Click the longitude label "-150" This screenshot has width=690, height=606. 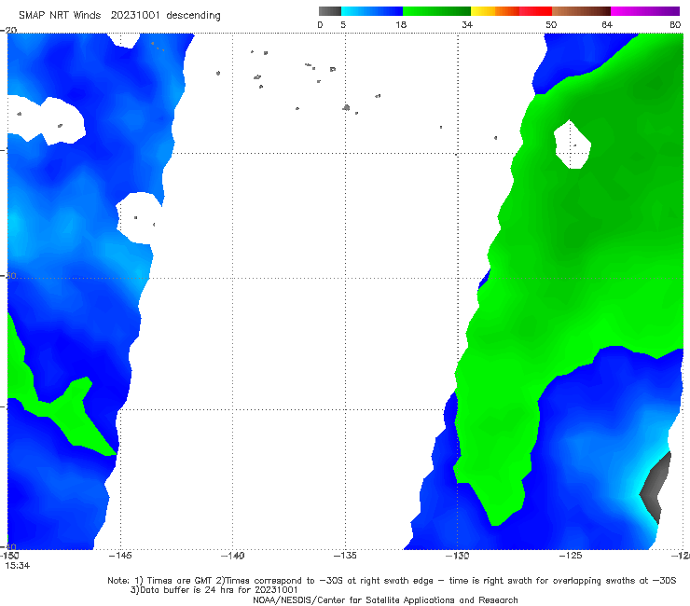[9, 556]
